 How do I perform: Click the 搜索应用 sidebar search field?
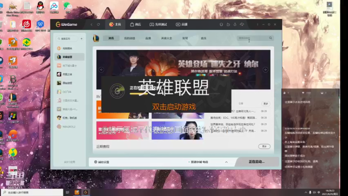tap(67, 39)
